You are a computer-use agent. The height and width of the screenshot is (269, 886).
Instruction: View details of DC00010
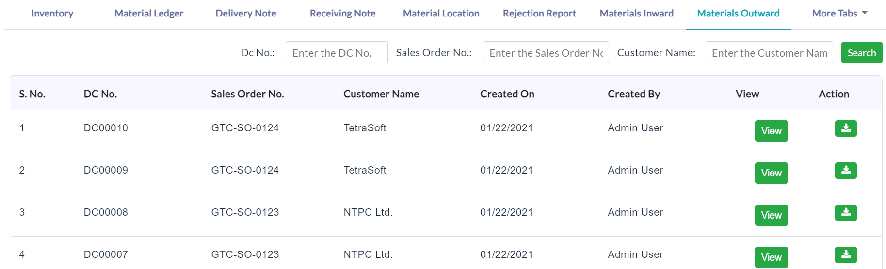pyautogui.click(x=771, y=131)
